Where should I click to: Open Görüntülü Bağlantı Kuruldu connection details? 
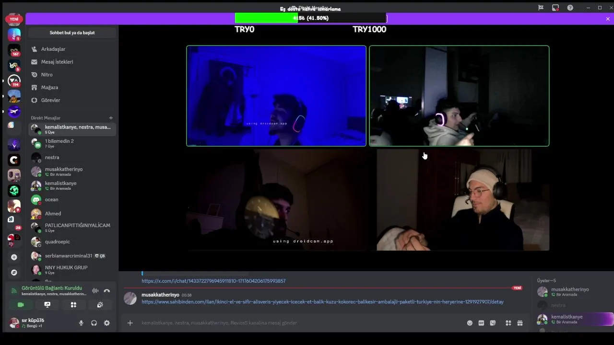coord(52,288)
